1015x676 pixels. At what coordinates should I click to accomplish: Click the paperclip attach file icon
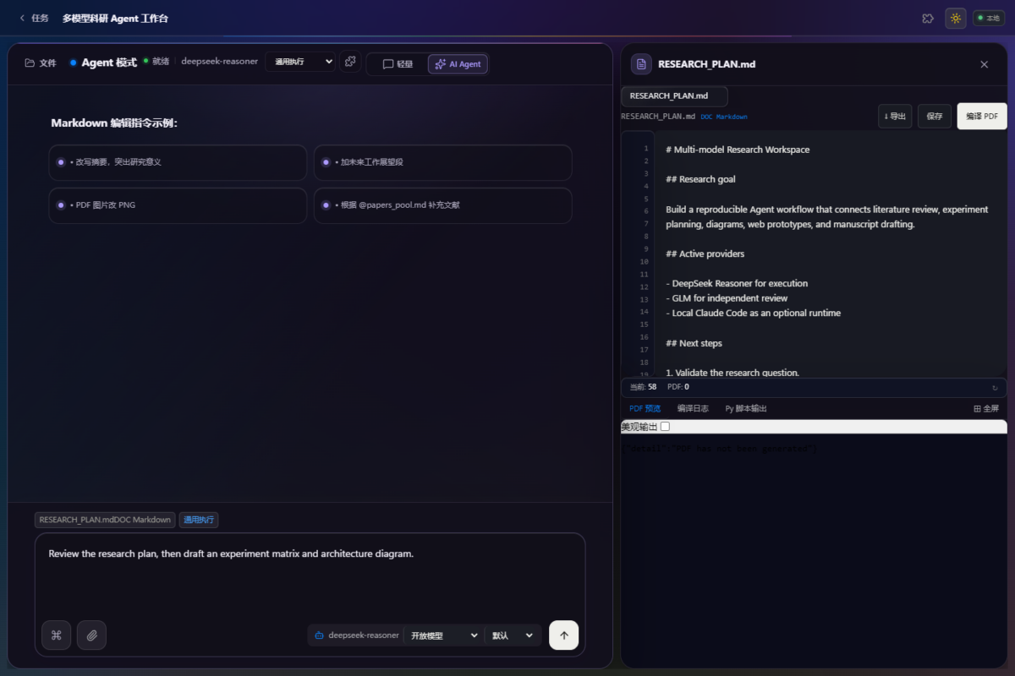coord(92,635)
